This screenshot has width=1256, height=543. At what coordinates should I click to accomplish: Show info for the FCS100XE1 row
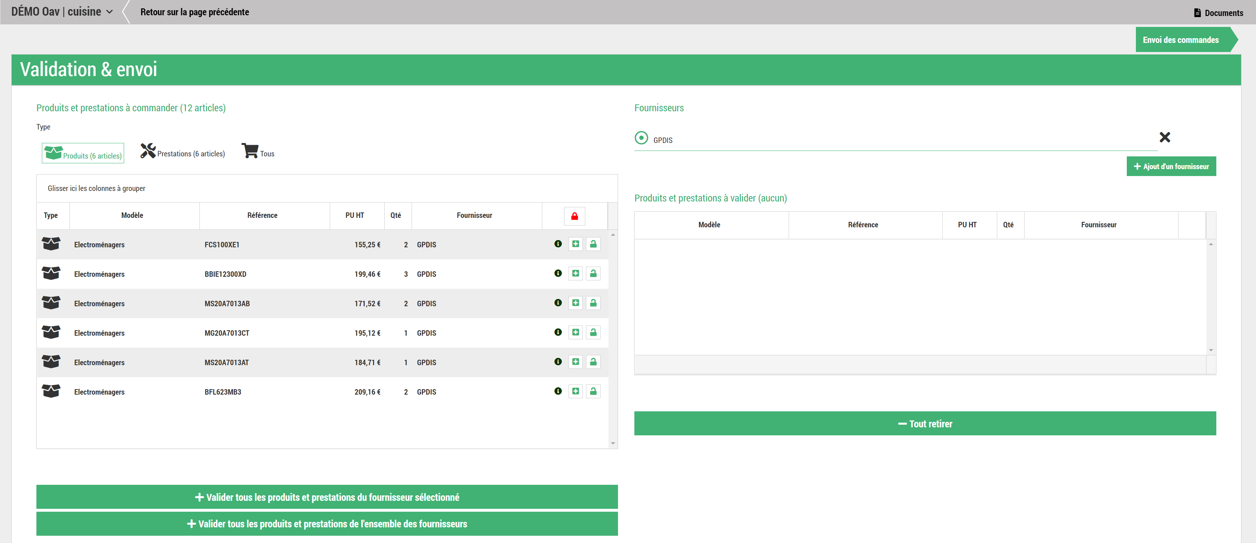click(x=558, y=244)
